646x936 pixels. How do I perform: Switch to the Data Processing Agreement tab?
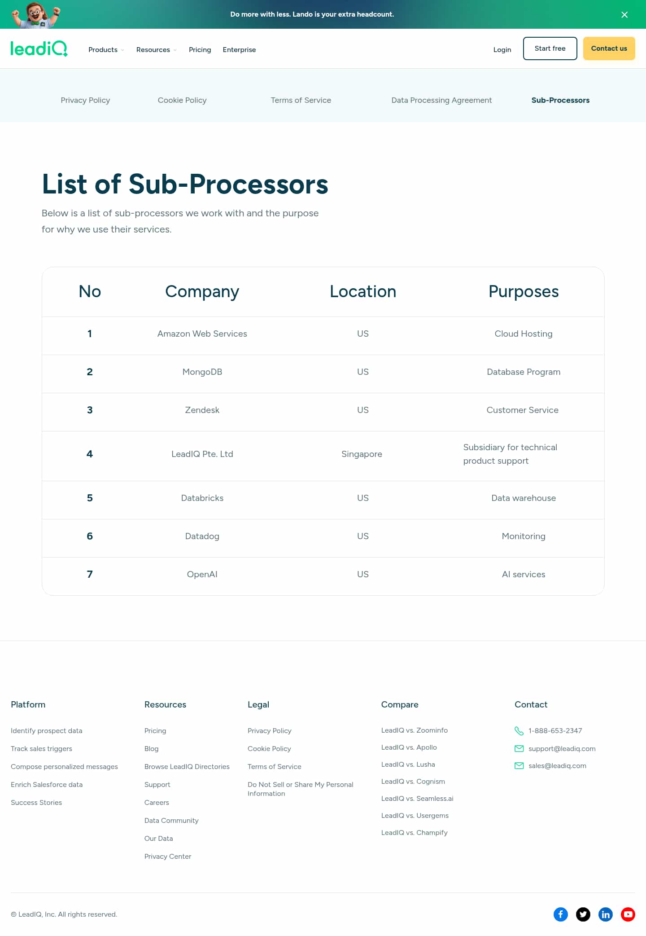(x=441, y=100)
